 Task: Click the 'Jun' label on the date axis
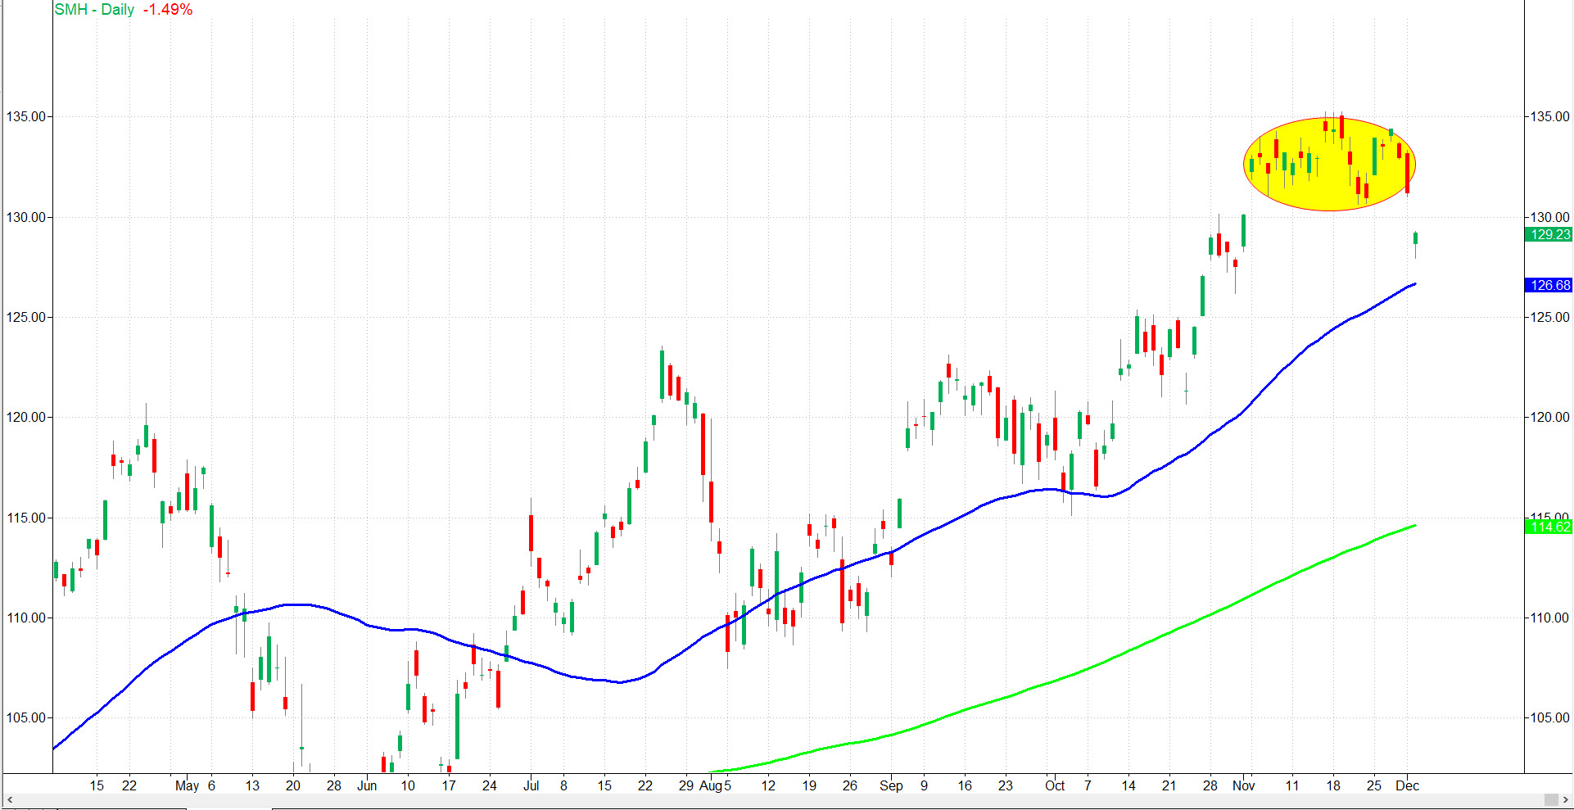click(x=367, y=785)
